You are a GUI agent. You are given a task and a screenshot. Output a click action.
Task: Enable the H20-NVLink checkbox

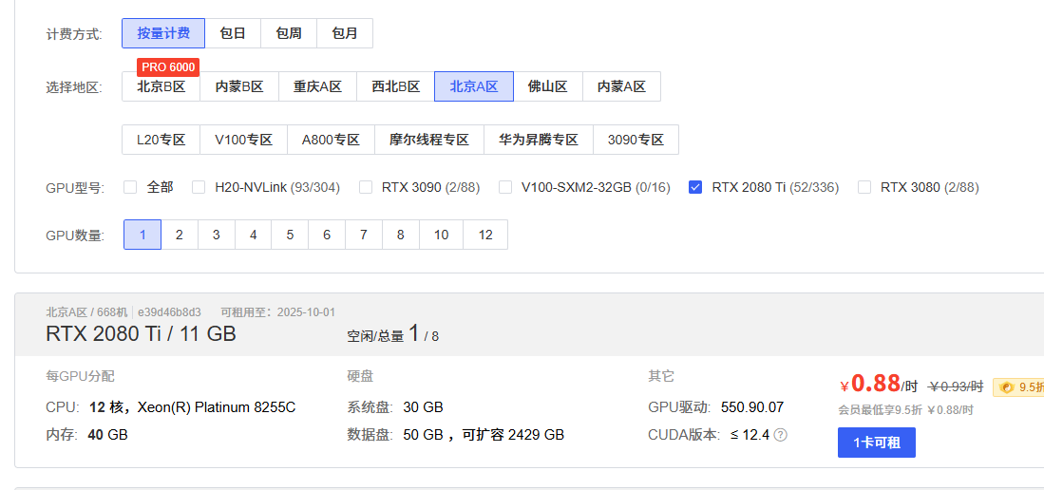(x=199, y=187)
